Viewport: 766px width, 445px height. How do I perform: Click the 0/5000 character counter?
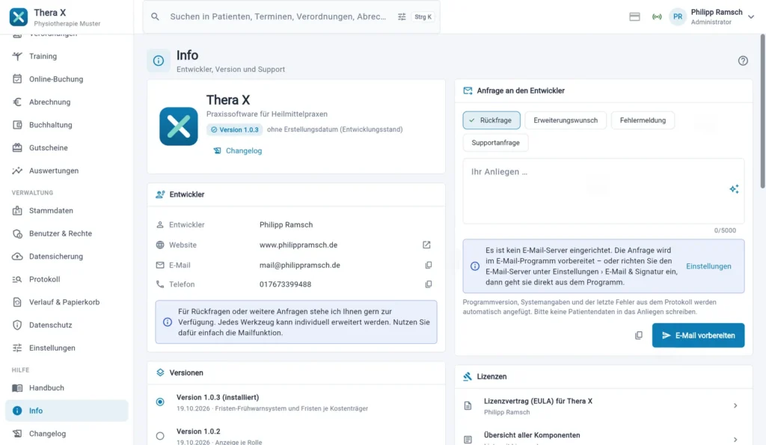click(725, 230)
